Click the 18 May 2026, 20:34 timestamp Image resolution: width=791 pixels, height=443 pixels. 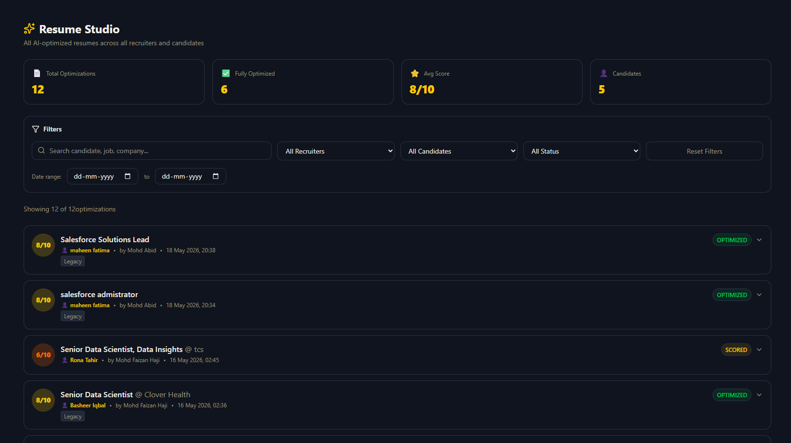click(x=191, y=305)
